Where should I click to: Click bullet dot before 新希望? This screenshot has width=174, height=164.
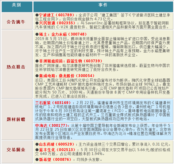pos(37,159)
